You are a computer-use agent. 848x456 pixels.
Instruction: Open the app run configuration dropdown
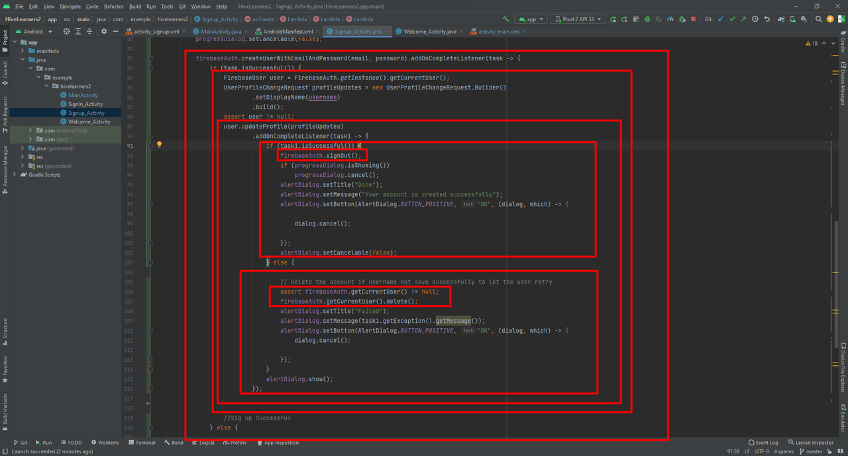pos(531,19)
